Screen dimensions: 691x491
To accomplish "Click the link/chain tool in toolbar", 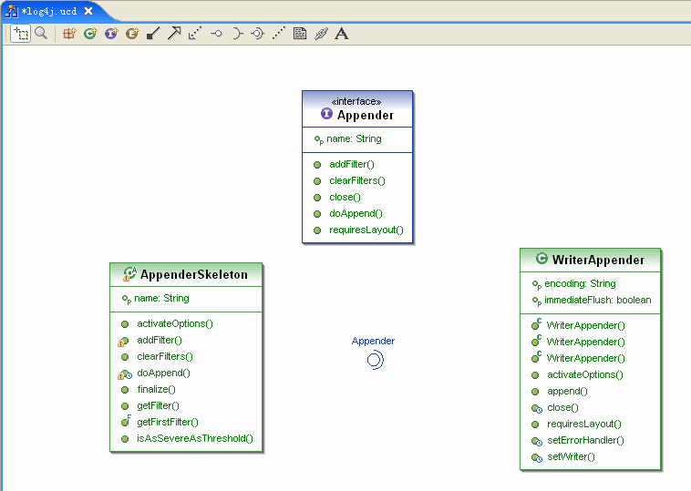I will click(x=321, y=34).
